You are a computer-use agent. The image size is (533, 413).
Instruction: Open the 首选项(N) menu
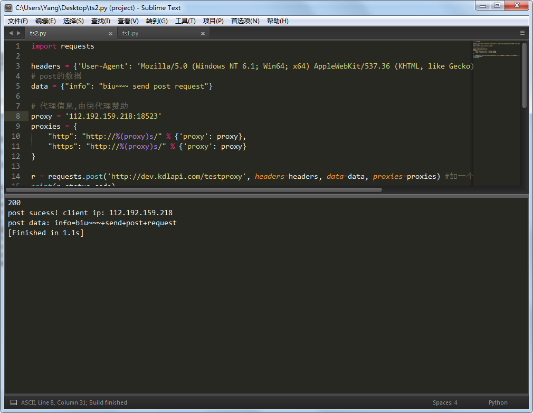tap(245, 21)
